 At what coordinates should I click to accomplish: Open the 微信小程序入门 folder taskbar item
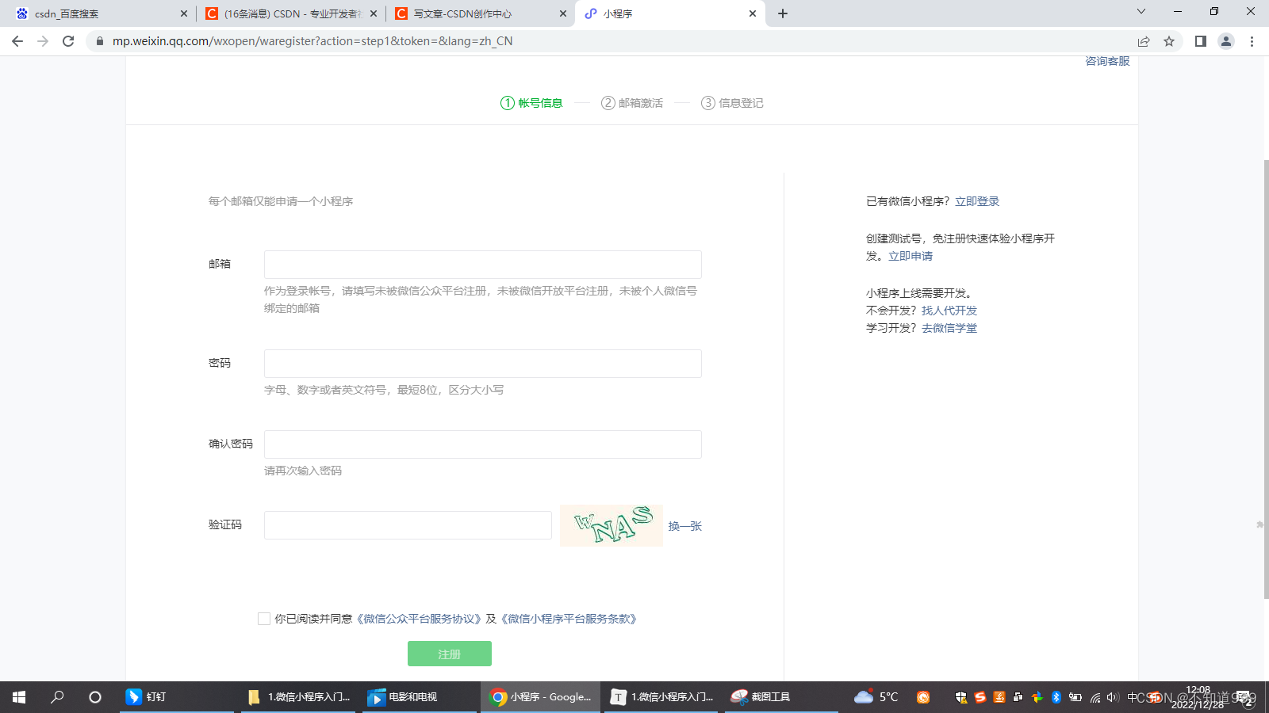pyautogui.click(x=298, y=697)
